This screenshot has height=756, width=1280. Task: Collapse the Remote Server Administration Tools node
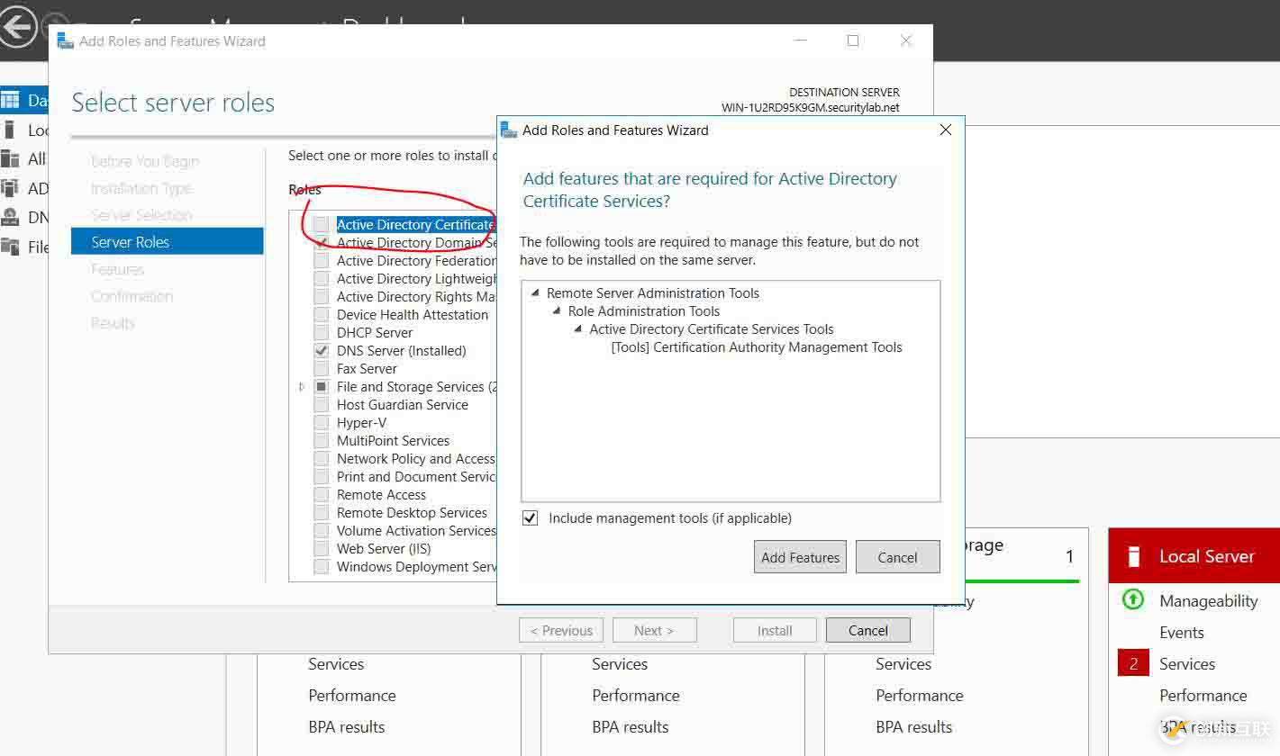535,293
